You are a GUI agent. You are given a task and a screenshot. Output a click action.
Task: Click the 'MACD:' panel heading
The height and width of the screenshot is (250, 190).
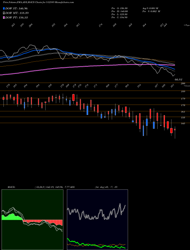pos(11,187)
